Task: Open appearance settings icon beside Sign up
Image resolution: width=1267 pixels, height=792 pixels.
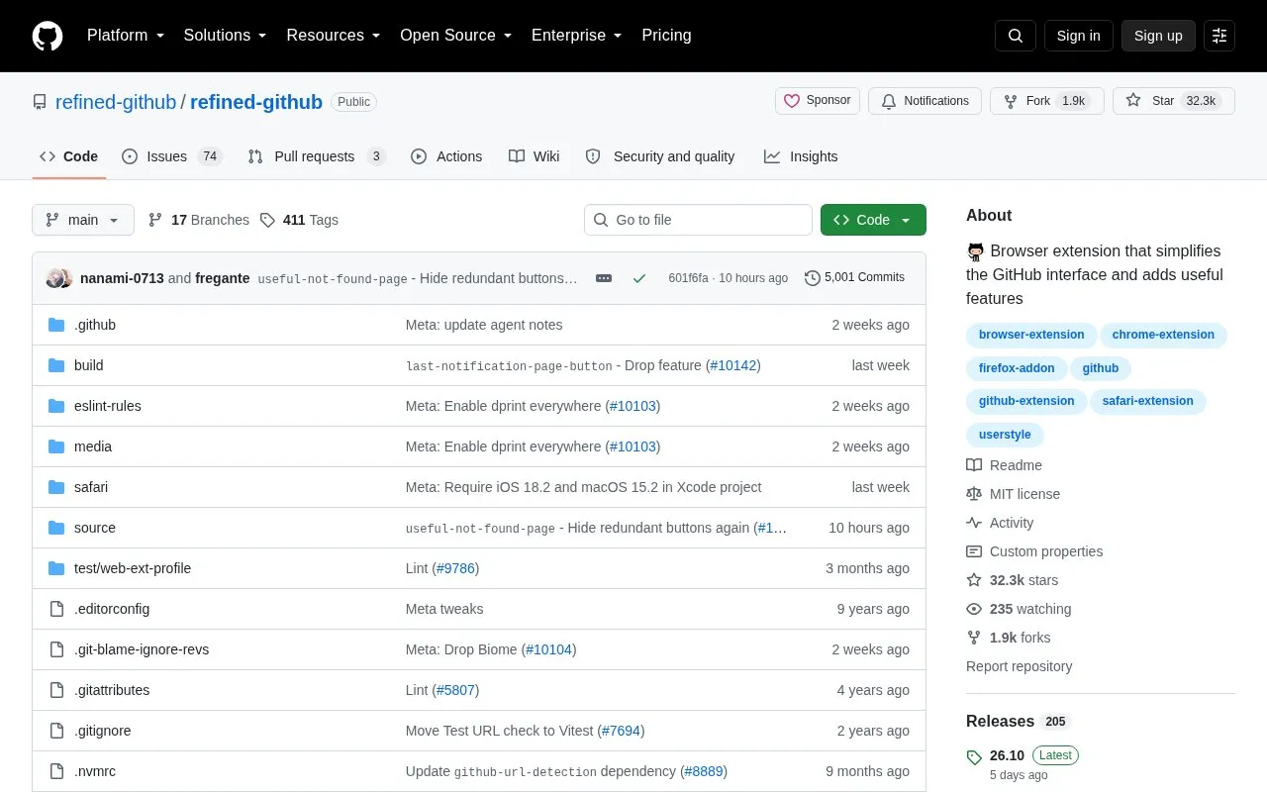Action: coord(1219,36)
